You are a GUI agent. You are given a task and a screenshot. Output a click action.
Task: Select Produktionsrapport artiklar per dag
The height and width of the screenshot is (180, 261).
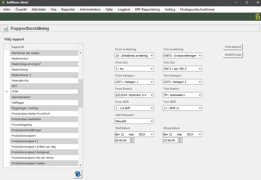click(x=44, y=147)
